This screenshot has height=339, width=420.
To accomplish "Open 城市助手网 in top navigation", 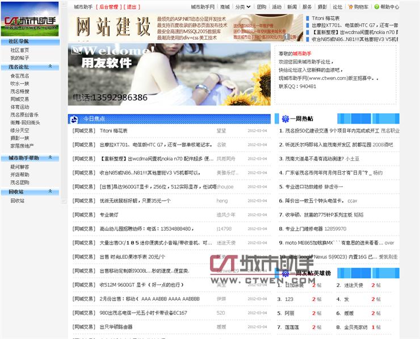I will 203,7.
